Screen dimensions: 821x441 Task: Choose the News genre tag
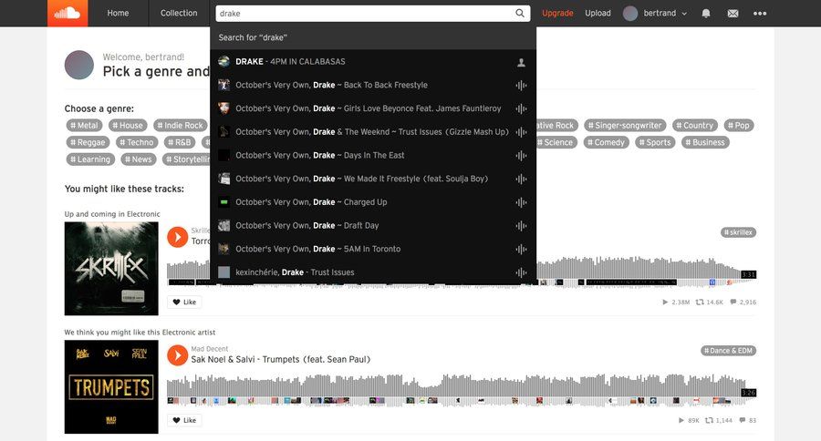(139, 159)
